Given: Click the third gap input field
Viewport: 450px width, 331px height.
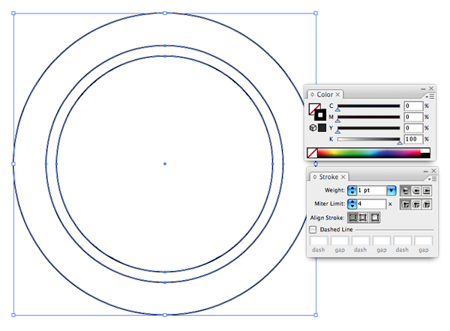Looking at the screenshot, I should click(x=423, y=240).
